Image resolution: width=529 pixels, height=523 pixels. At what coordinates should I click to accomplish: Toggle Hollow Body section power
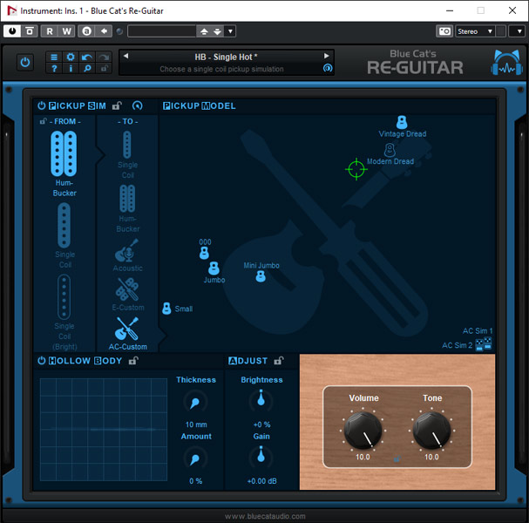[x=41, y=360]
